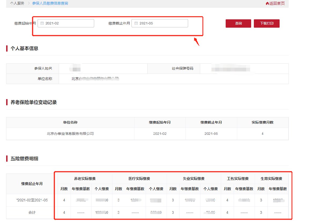Open 个人服务 breadcrumb

(17, 3)
